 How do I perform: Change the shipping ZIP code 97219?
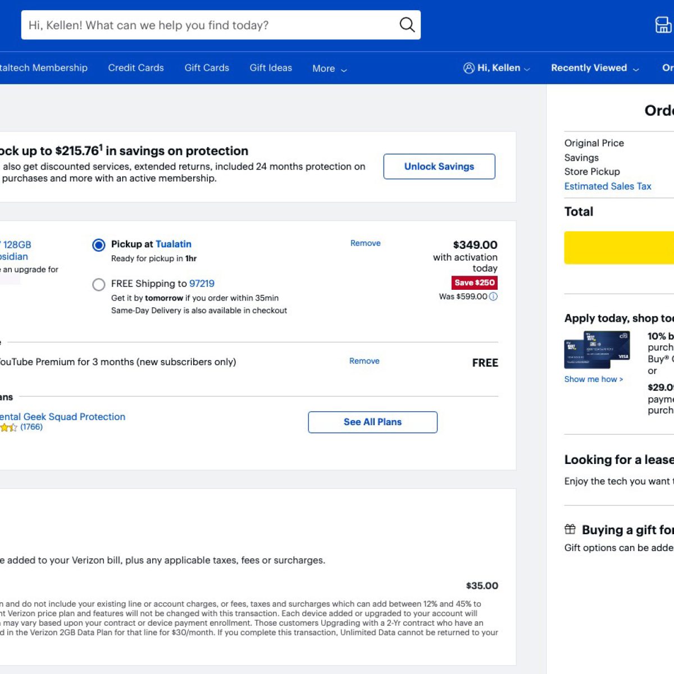(202, 284)
